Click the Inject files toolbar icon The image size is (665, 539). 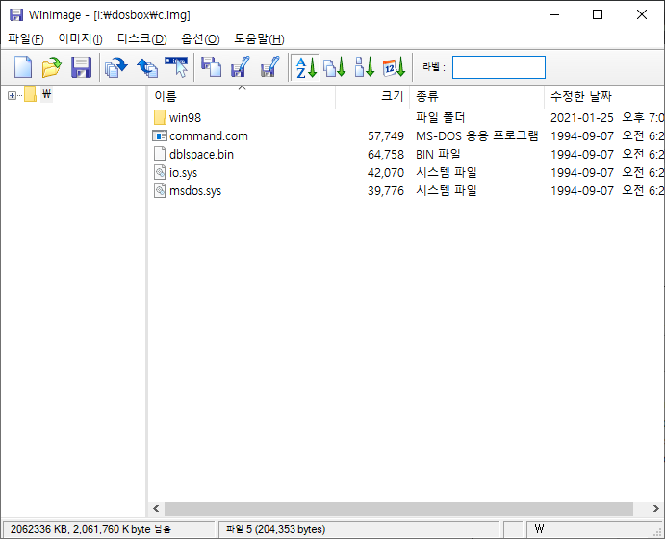(x=211, y=67)
